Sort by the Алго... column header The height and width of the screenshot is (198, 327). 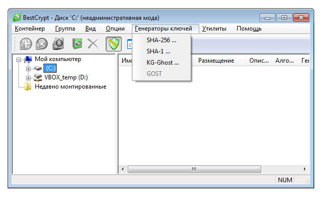tap(285, 61)
